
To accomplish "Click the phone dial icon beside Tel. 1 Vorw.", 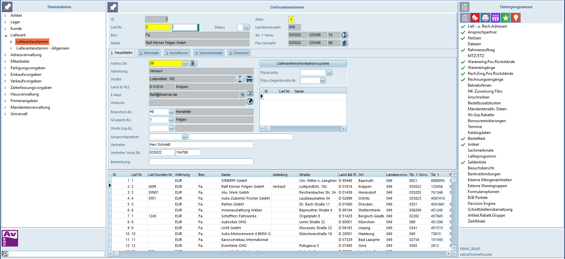I will coord(344,35).
